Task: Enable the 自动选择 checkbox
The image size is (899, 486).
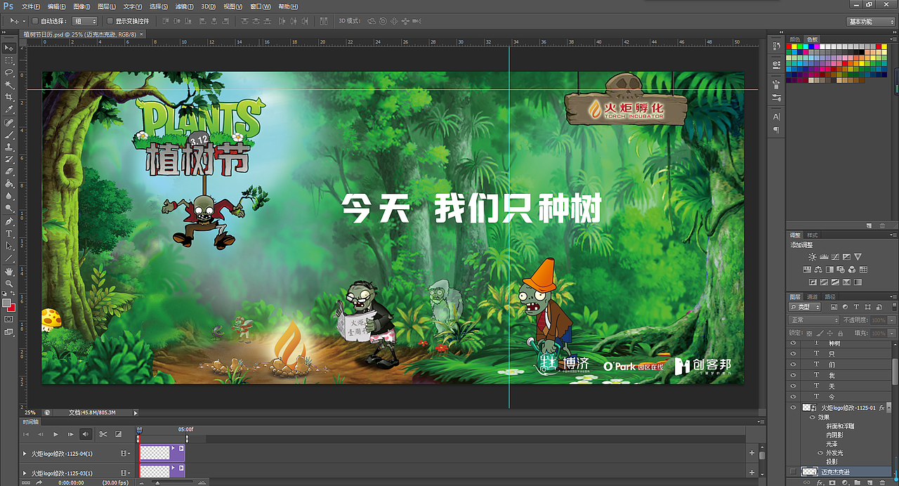Action: [35, 21]
